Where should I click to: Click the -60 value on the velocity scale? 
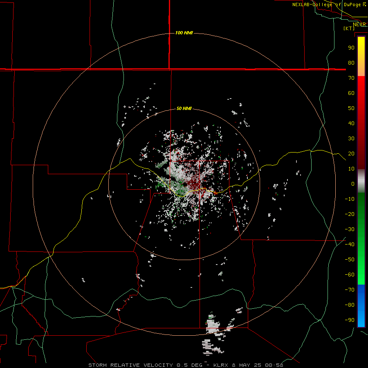[x=350, y=275]
